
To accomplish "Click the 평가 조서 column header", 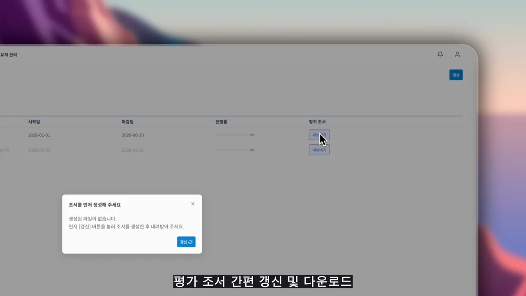I will click(317, 122).
